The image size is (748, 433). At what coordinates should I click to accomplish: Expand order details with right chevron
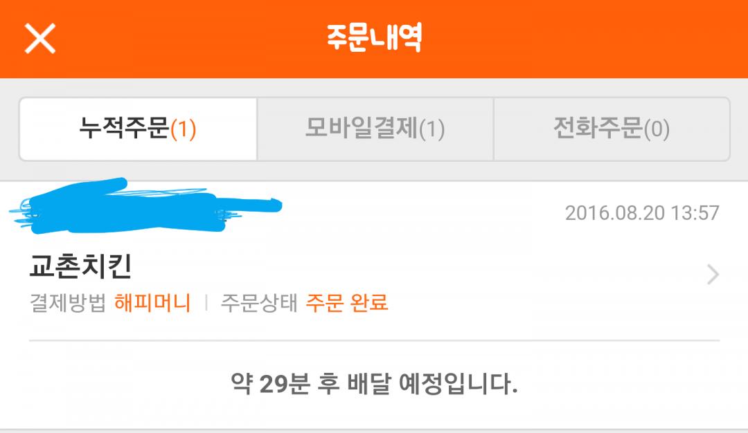[713, 275]
